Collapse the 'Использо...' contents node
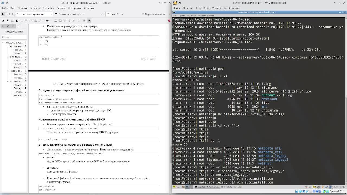 [x=8, y=81]
